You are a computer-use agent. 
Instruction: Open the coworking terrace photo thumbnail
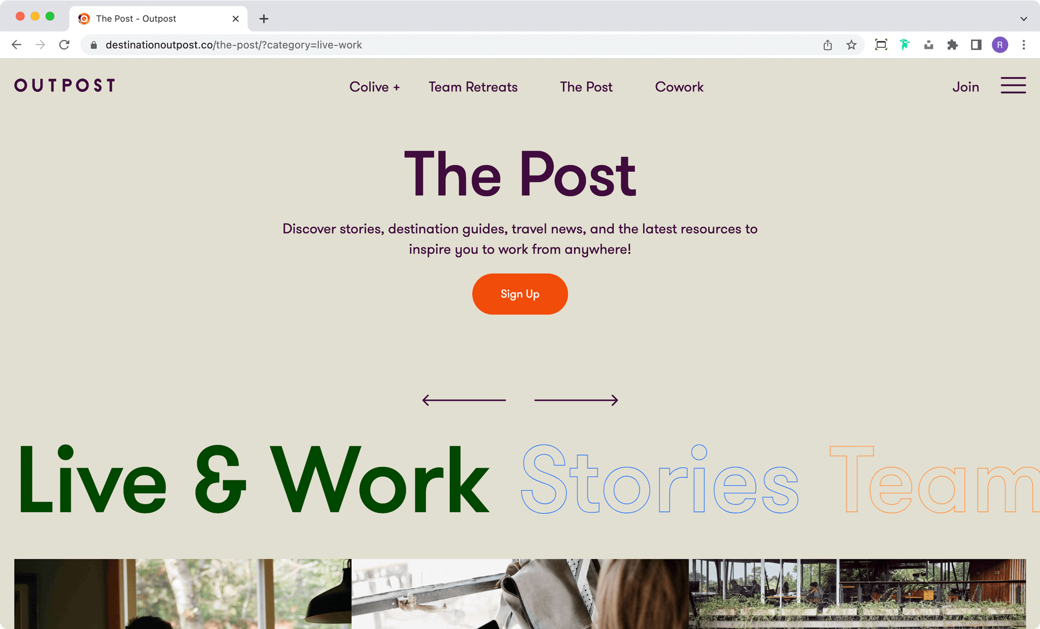tap(857, 594)
